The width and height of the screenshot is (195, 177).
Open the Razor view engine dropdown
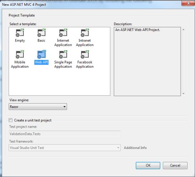(38, 107)
